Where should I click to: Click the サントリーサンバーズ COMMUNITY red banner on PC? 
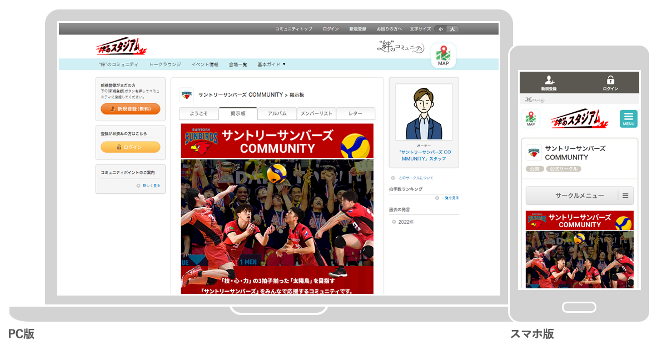pos(277,142)
